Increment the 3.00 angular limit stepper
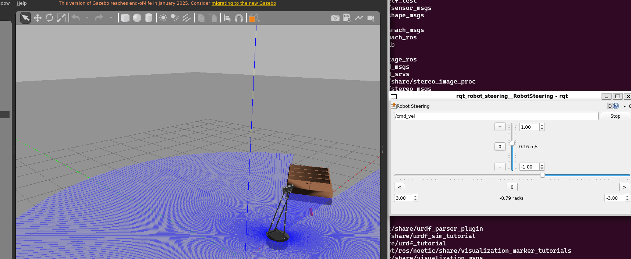This screenshot has width=631, height=259. coord(415,196)
